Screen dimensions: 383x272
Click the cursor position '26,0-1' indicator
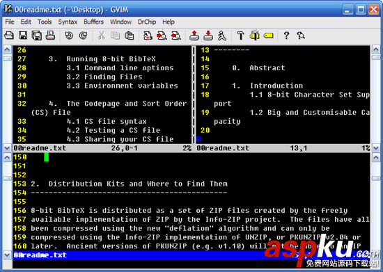click(x=125, y=148)
